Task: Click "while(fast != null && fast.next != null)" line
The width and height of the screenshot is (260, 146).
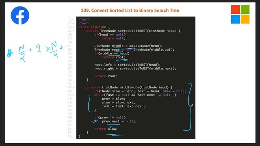Action: (135, 95)
